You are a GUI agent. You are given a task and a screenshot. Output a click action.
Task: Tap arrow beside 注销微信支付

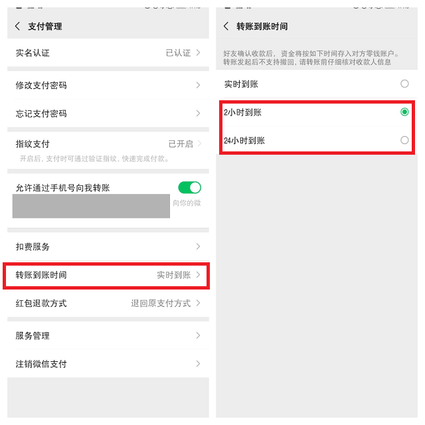(x=198, y=364)
